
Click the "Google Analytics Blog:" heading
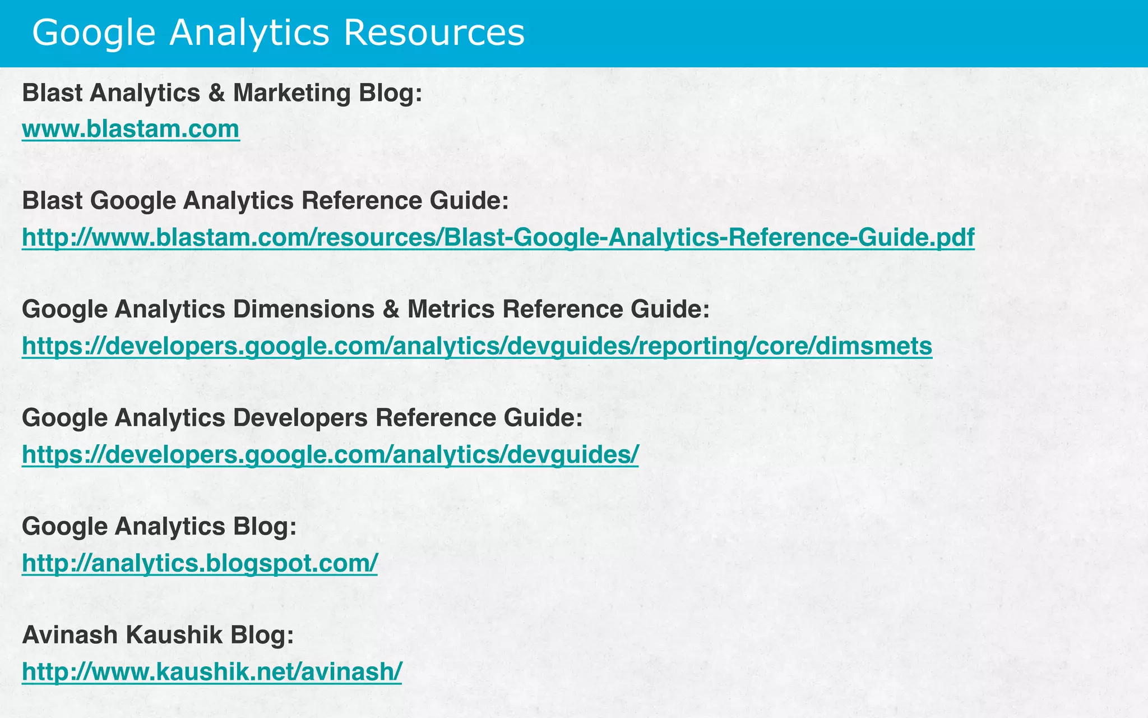pos(159,527)
